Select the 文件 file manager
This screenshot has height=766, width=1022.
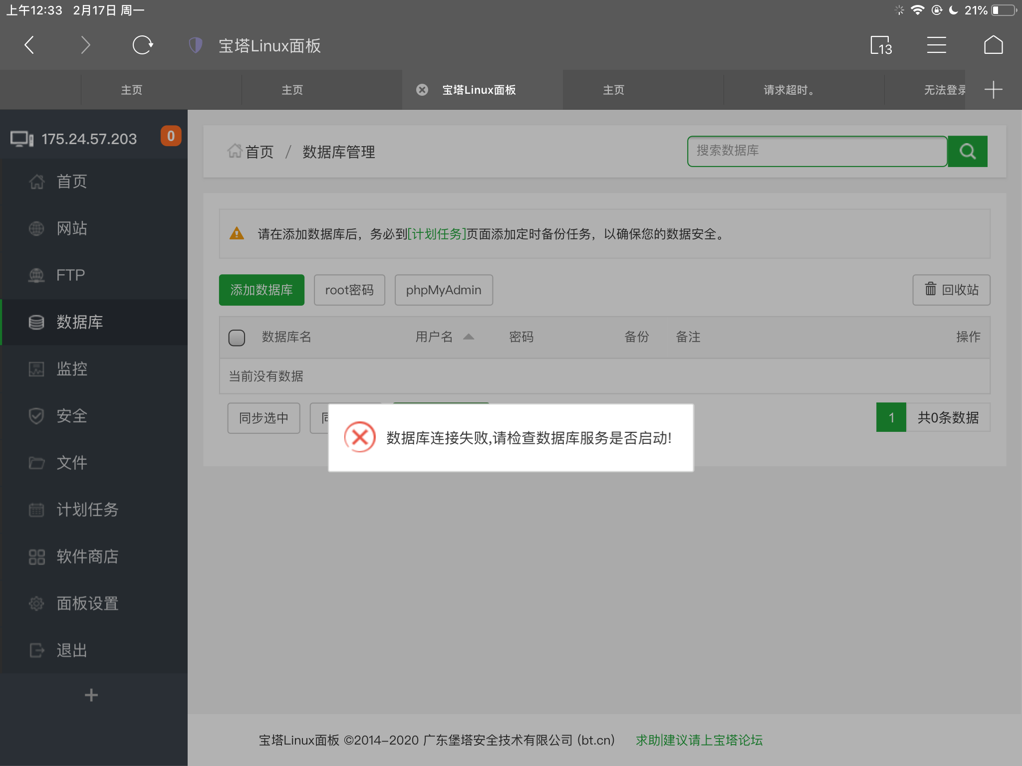(70, 463)
